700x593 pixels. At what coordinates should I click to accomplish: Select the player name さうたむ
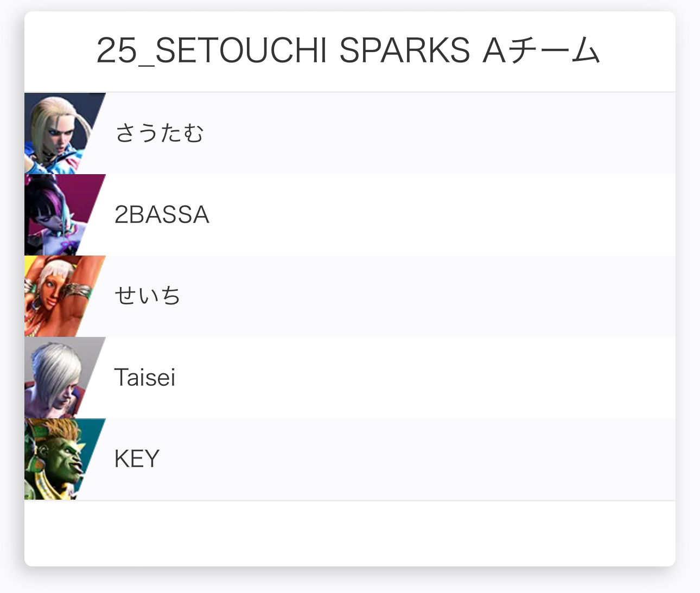click(x=160, y=133)
